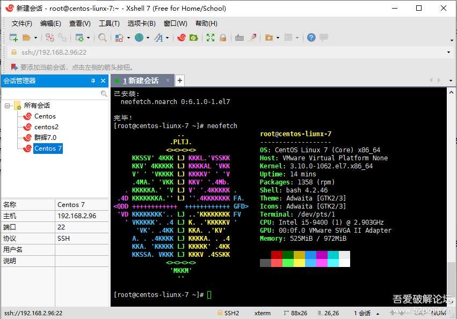Click the greyed reconnect link icon
457x319 pixels.
point(62,38)
